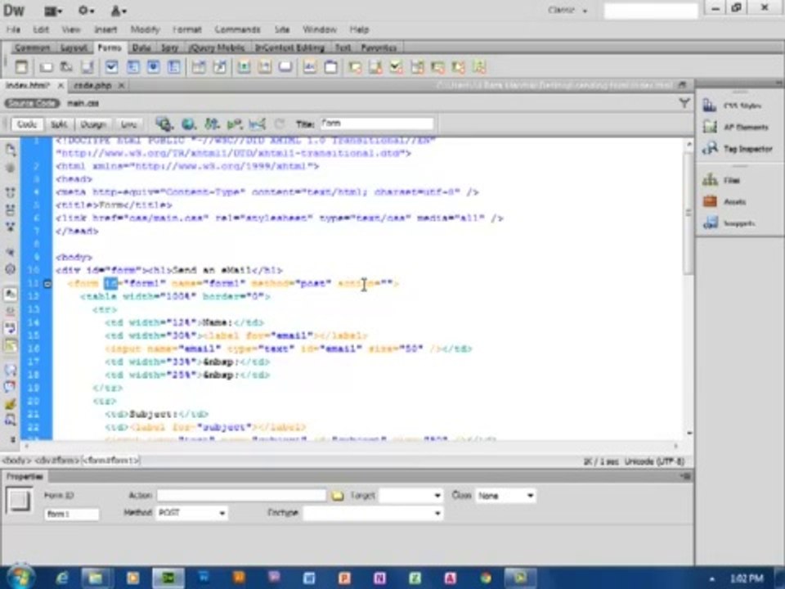Select the div#form tag in tag selector
This screenshot has width=785, height=589.
pyautogui.click(x=56, y=461)
